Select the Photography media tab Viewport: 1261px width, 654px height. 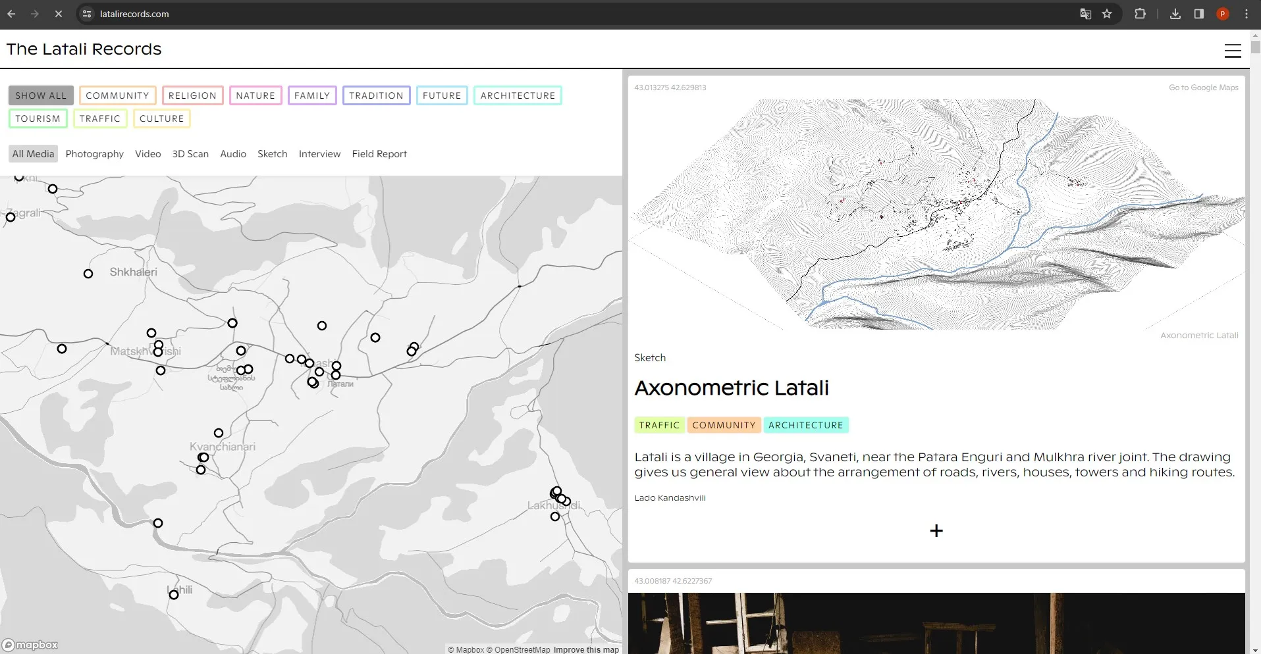click(x=94, y=154)
